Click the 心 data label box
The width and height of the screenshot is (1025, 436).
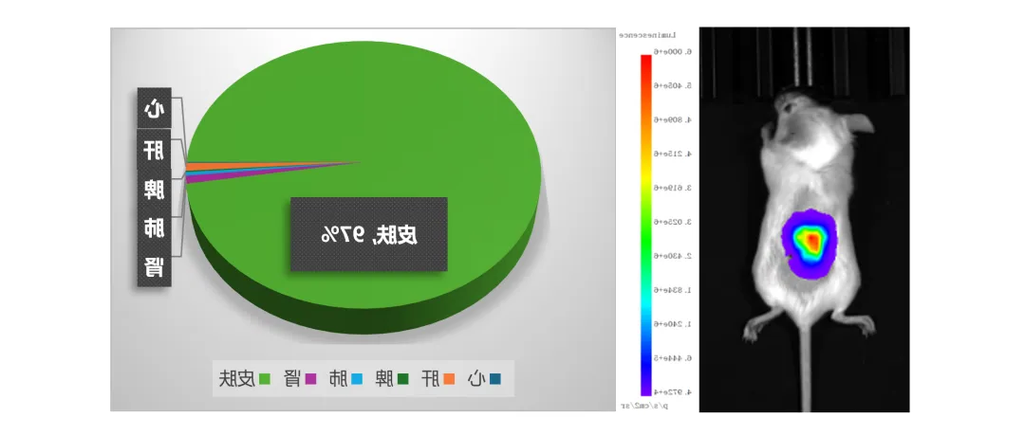click(x=153, y=109)
